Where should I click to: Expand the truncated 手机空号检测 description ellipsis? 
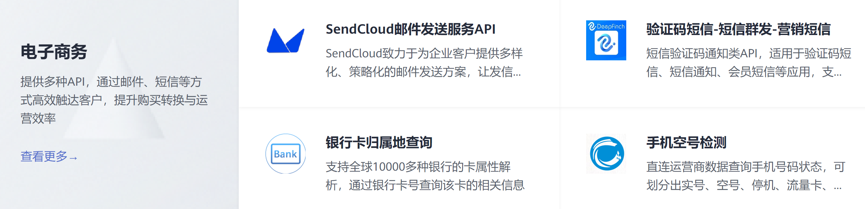click(838, 186)
